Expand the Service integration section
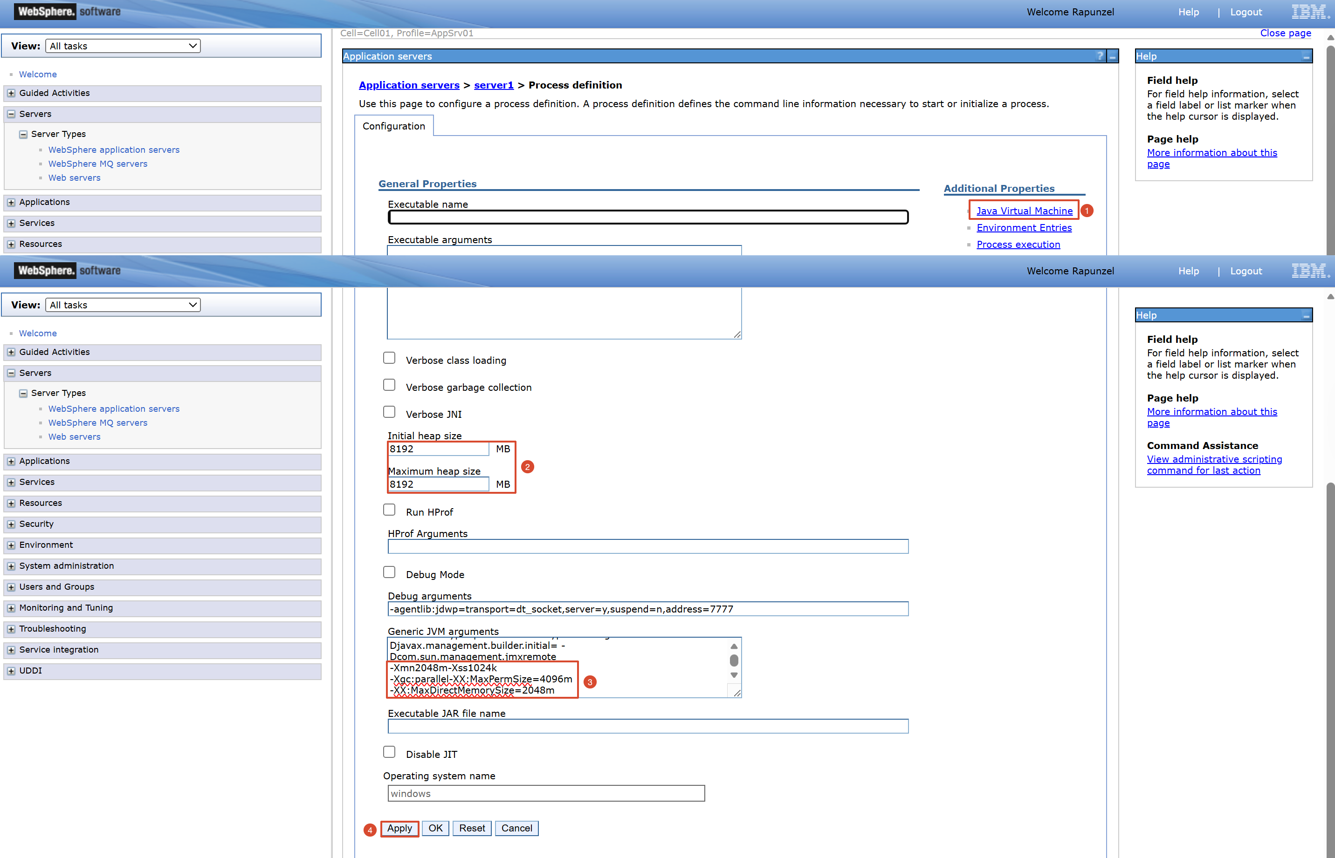This screenshot has width=1335, height=858. (11, 650)
